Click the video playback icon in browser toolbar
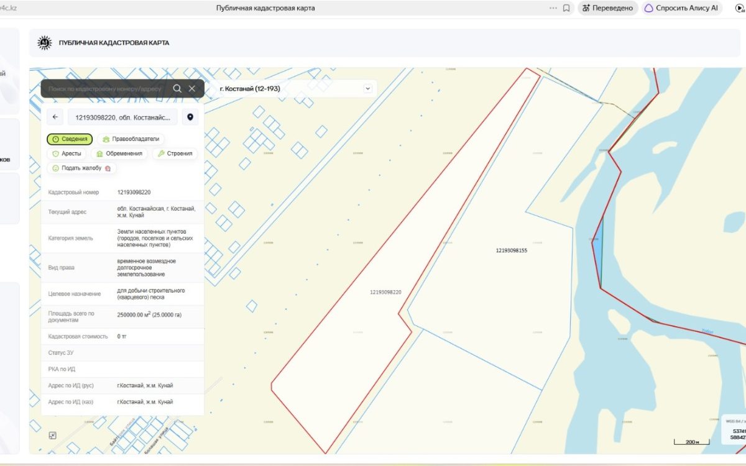The image size is (746, 466). click(740, 8)
